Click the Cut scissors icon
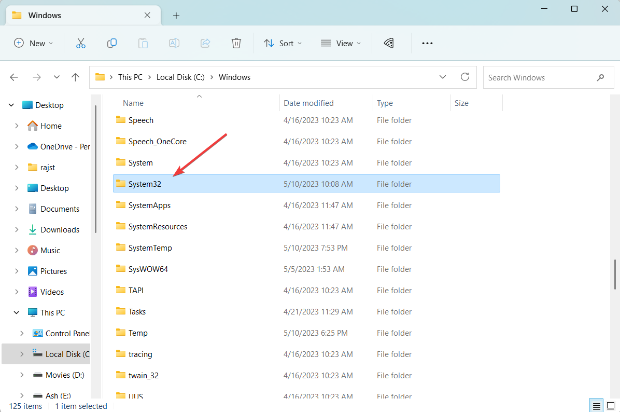The image size is (620, 412). pos(80,44)
